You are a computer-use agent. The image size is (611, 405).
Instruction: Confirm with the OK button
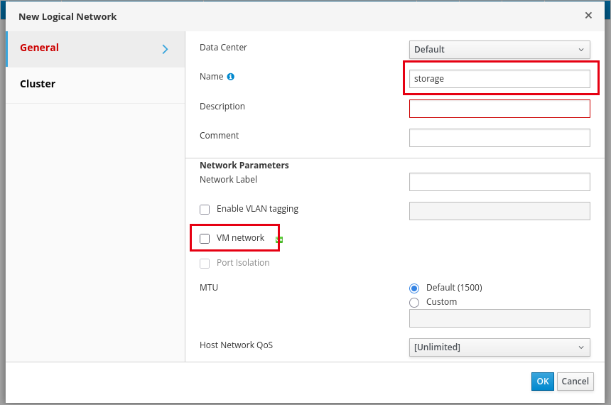pos(542,382)
